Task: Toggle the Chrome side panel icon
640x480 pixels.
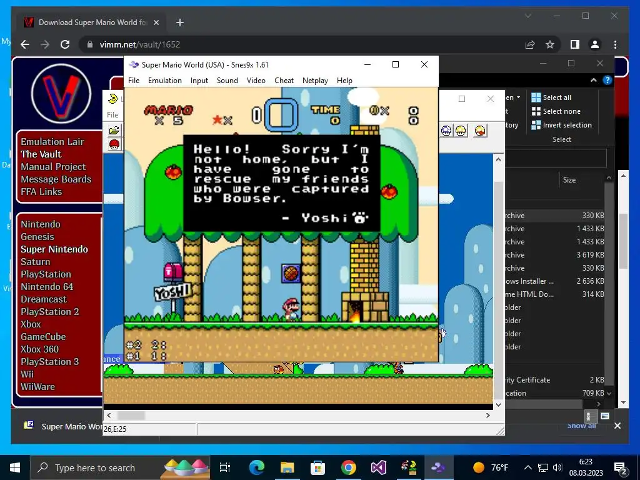Action: 575,44
